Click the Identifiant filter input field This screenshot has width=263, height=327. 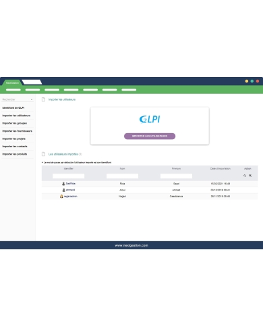69,176
